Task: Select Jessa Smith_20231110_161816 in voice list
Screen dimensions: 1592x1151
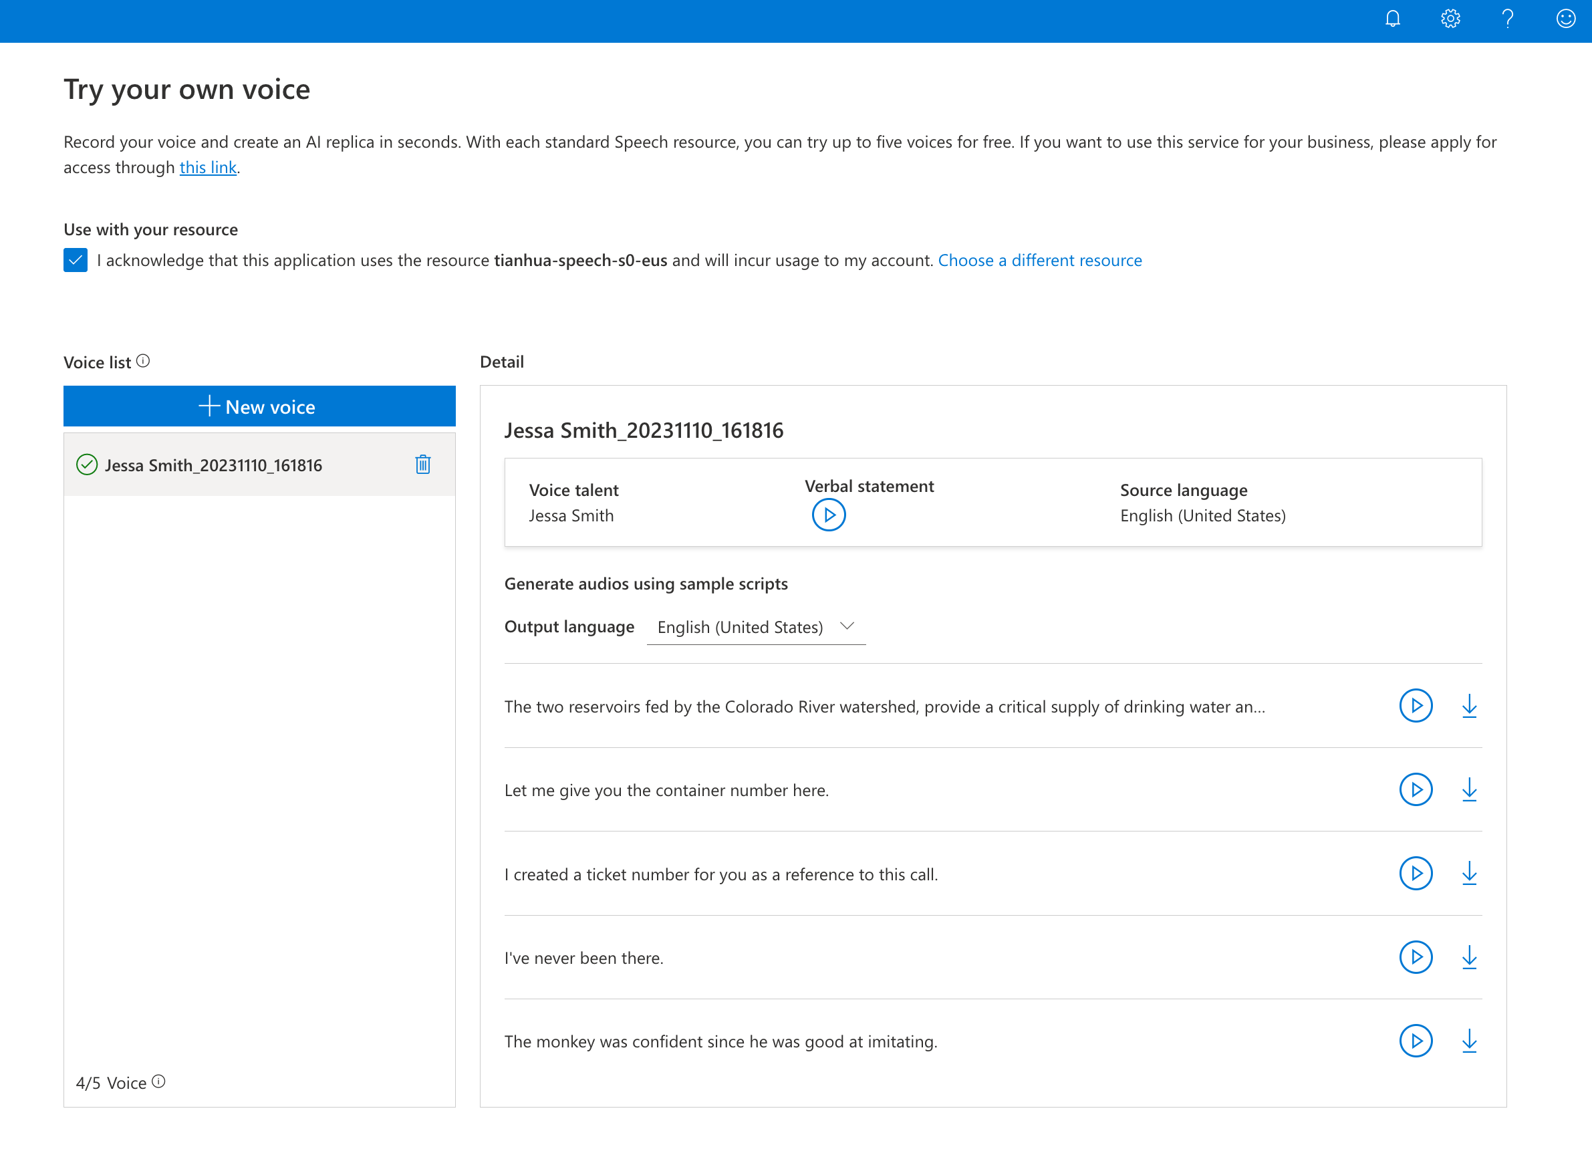Action: coord(213,465)
